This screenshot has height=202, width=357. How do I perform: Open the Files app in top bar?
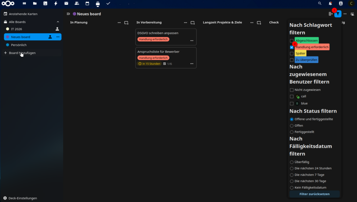[35, 3]
